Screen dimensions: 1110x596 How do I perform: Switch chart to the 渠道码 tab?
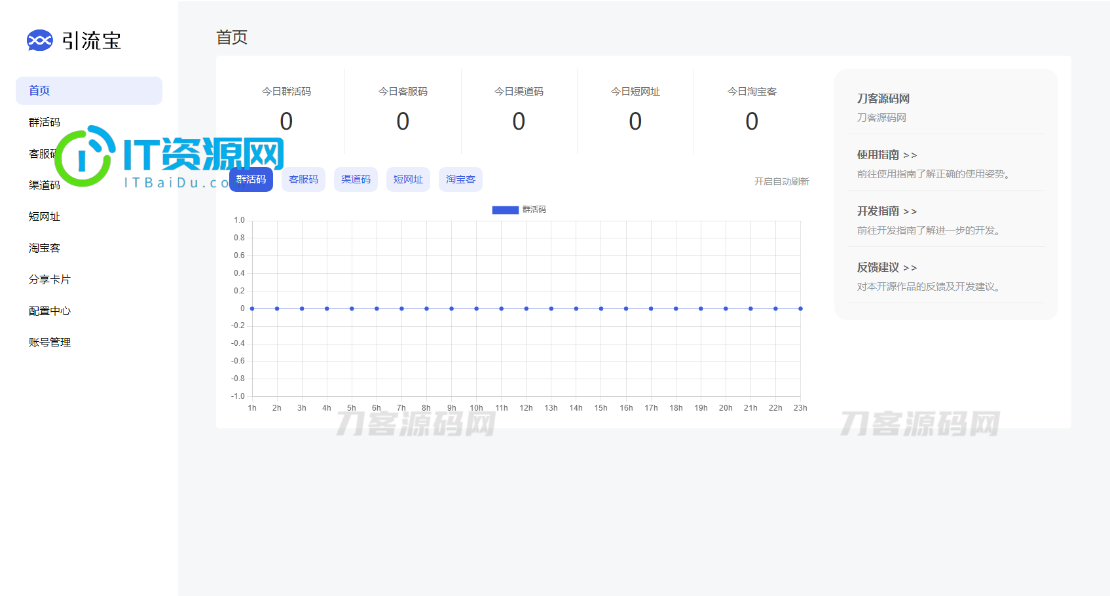356,179
